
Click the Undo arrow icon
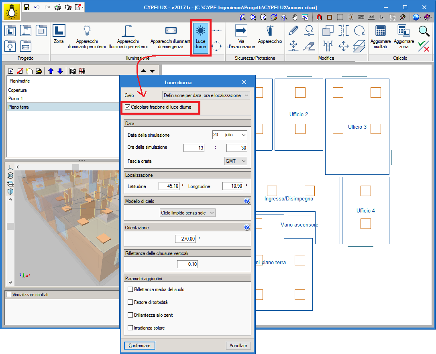point(37,7)
